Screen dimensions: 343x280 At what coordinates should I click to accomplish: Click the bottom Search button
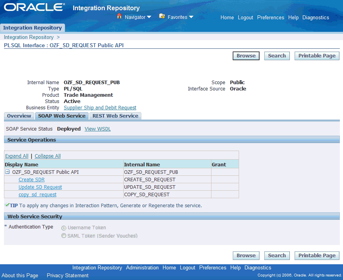(x=277, y=256)
